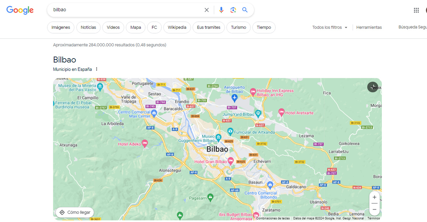
Task: Click Basauri label on map
Action: 255,182
